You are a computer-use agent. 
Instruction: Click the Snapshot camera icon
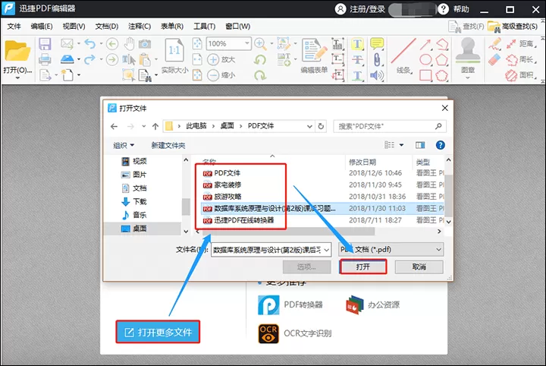point(145,44)
